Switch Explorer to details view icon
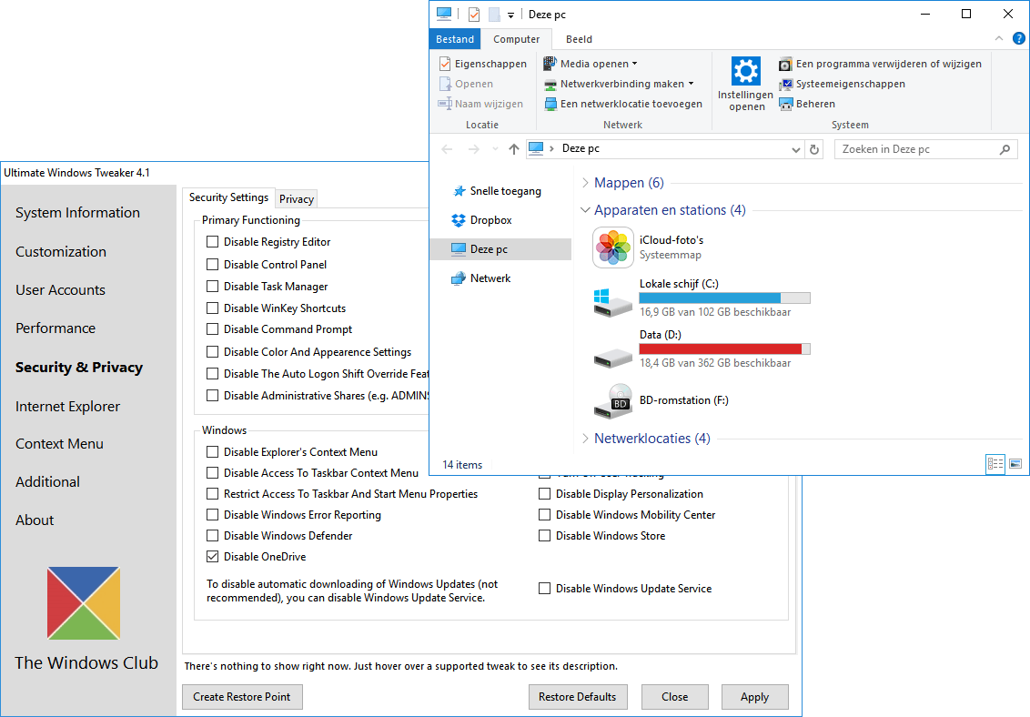Image resolution: width=1030 pixels, height=717 pixels. (x=995, y=463)
